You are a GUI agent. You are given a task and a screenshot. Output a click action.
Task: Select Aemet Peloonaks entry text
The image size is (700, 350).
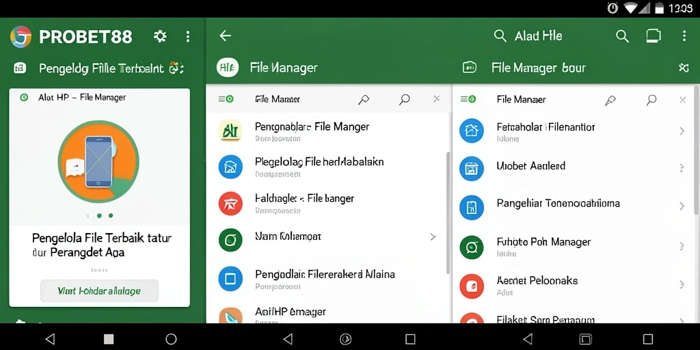click(537, 281)
